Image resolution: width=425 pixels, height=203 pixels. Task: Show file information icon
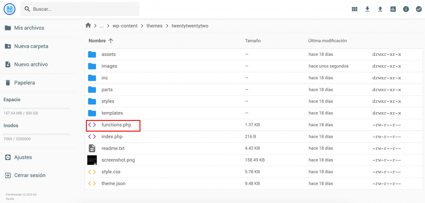[406, 9]
